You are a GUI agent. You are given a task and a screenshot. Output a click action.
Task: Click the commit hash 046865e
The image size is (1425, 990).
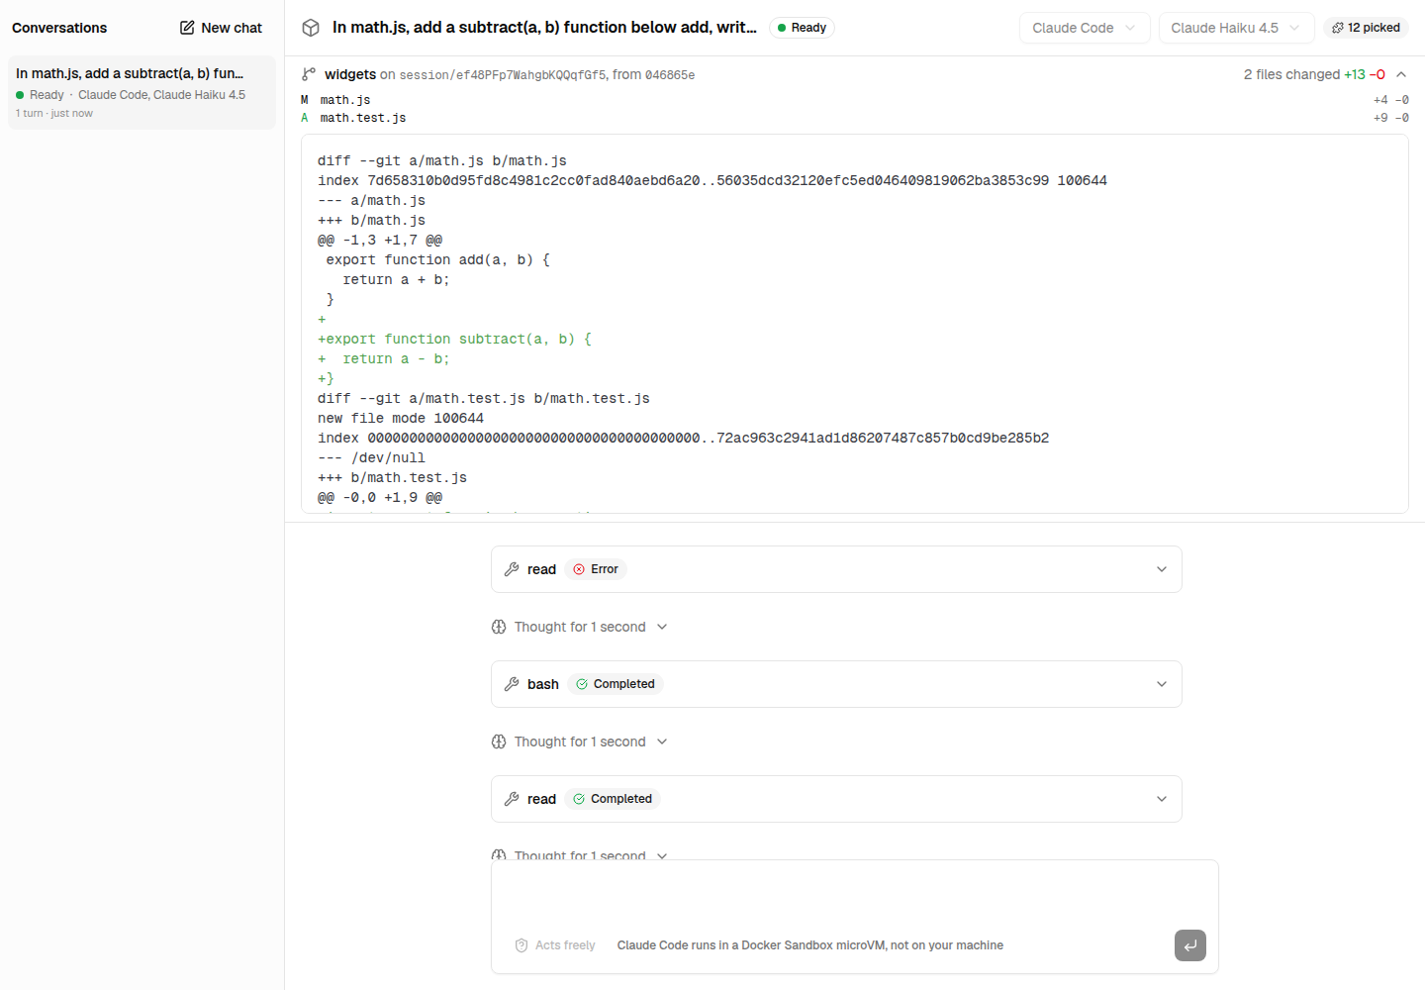point(670,75)
